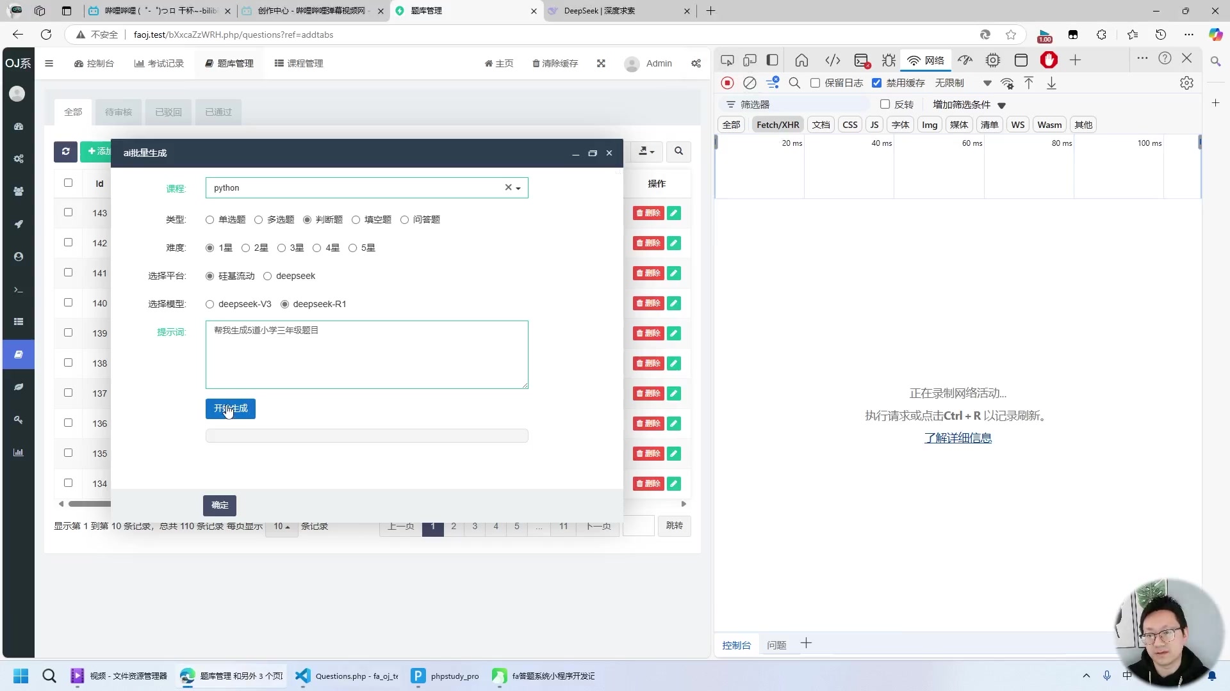1230x691 pixels.
Task: Click the import HAR upload arrow icon
Action: [x=1029, y=83]
